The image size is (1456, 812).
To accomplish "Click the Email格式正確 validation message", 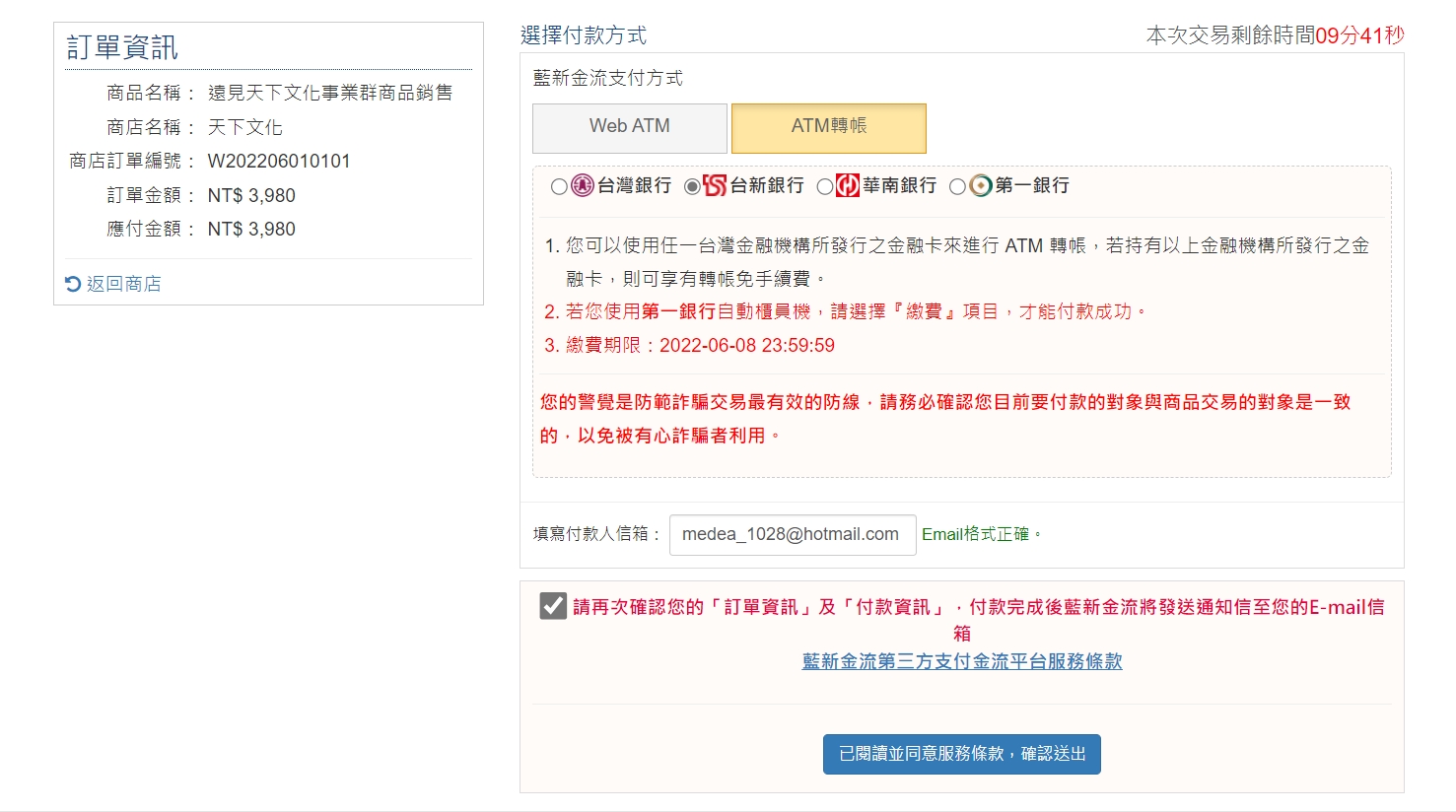I will pyautogui.click(x=982, y=534).
